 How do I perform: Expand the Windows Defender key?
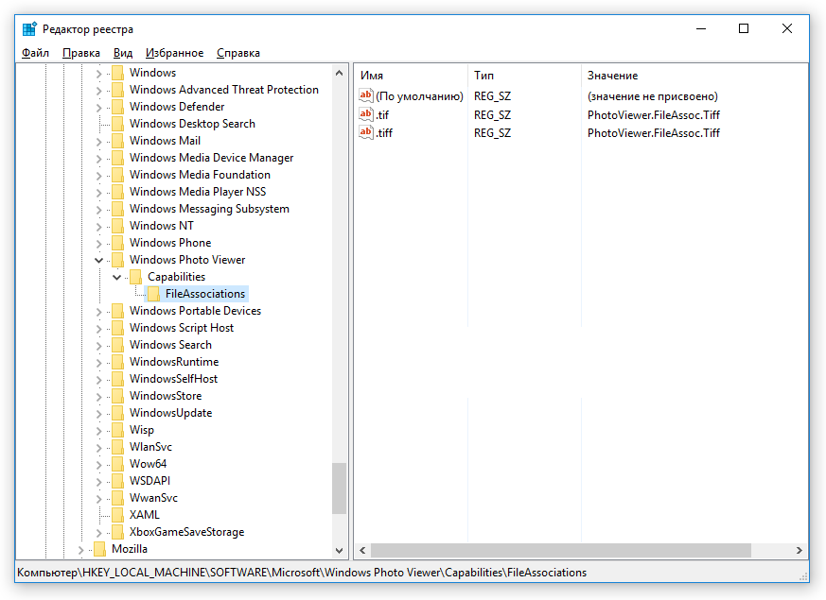[x=98, y=107]
